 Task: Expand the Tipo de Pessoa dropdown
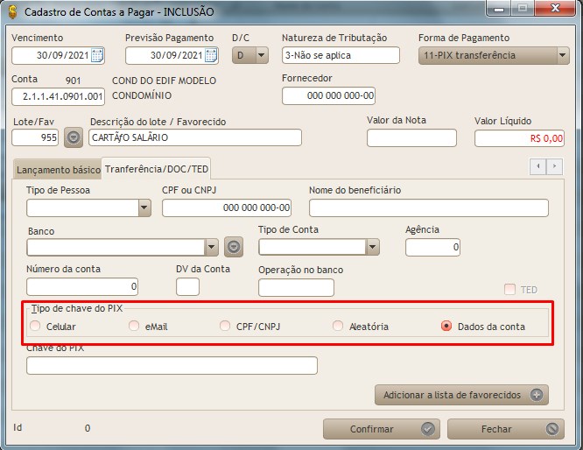click(x=144, y=207)
